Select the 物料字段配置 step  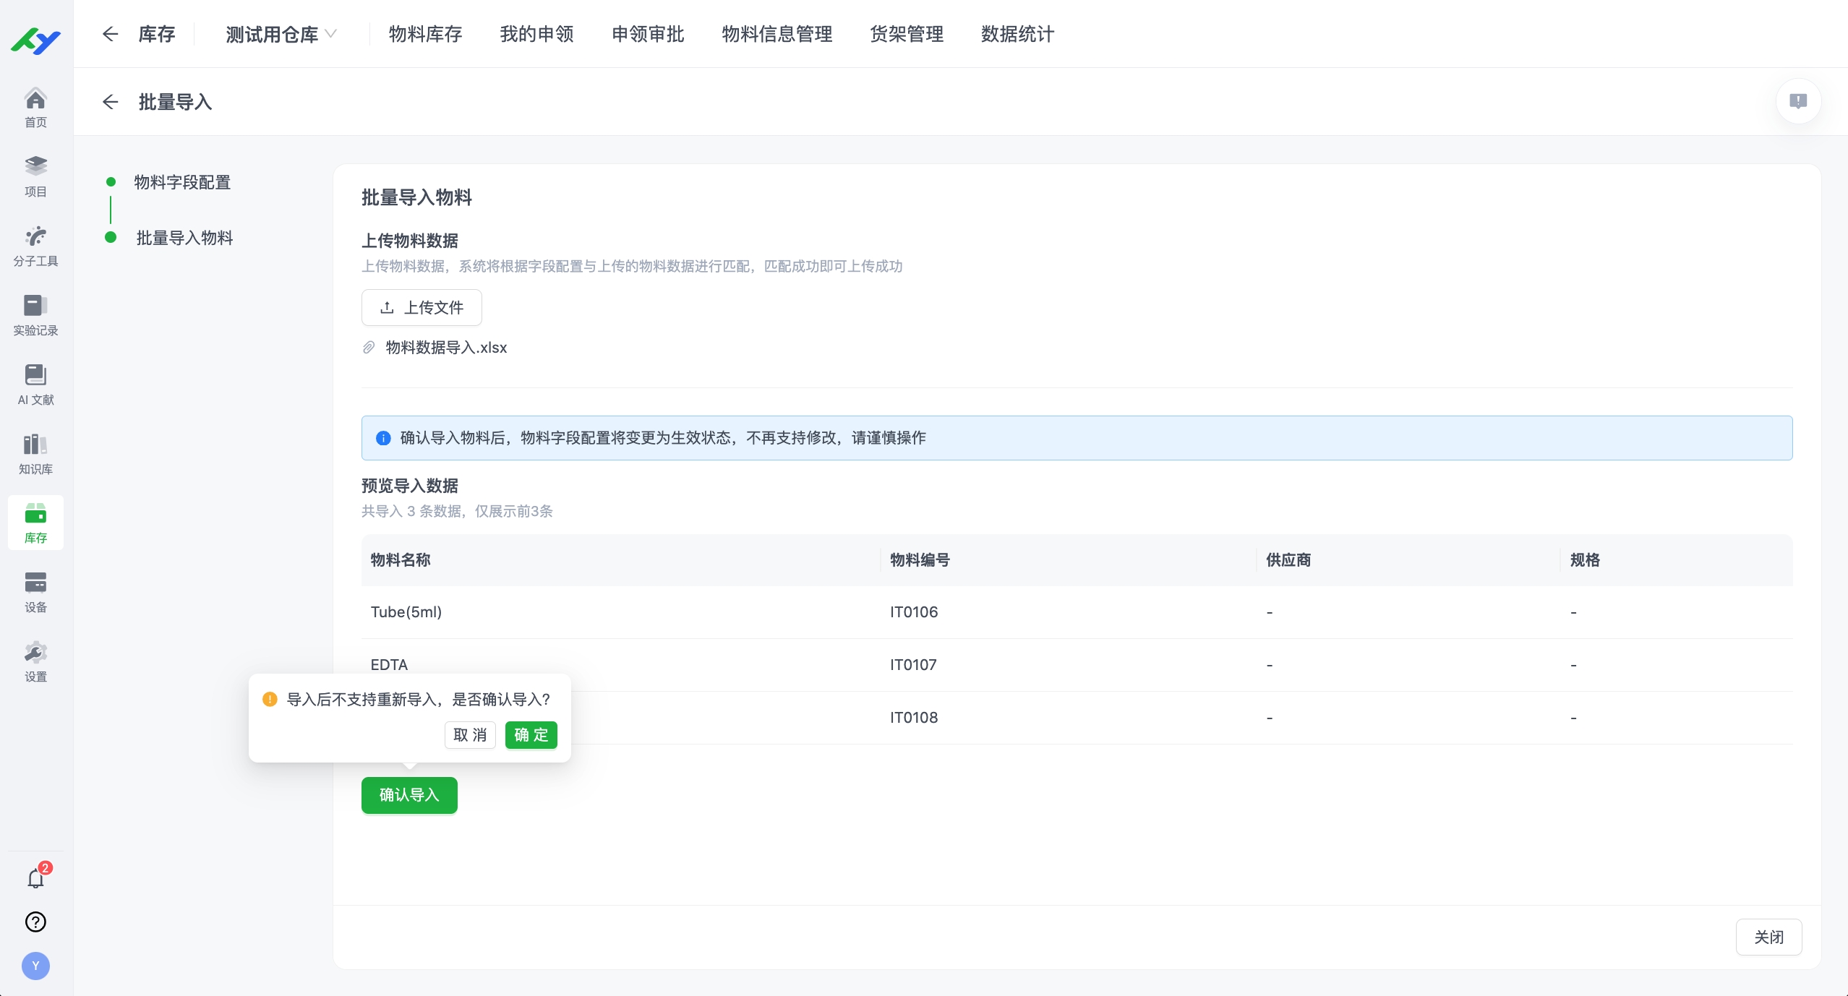coord(182,182)
